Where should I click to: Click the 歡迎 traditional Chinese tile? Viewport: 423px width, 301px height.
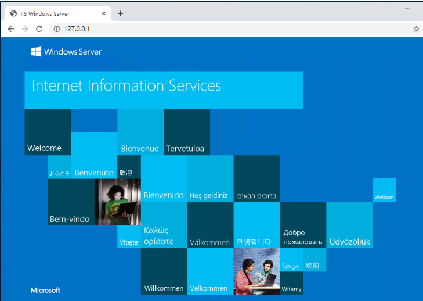click(129, 167)
